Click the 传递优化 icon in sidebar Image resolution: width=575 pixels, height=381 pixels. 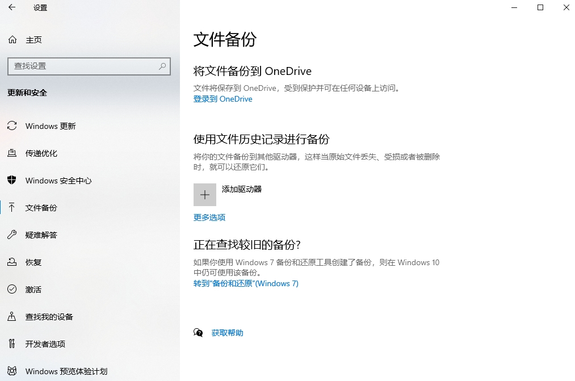coord(12,153)
